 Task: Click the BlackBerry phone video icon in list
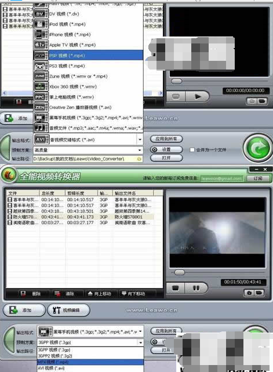coord(41,118)
